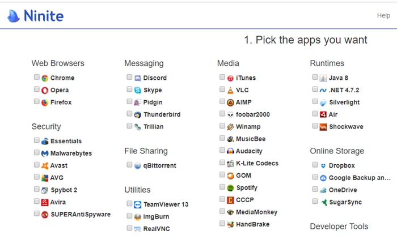
Task: Open the Help link
Action: (x=383, y=15)
